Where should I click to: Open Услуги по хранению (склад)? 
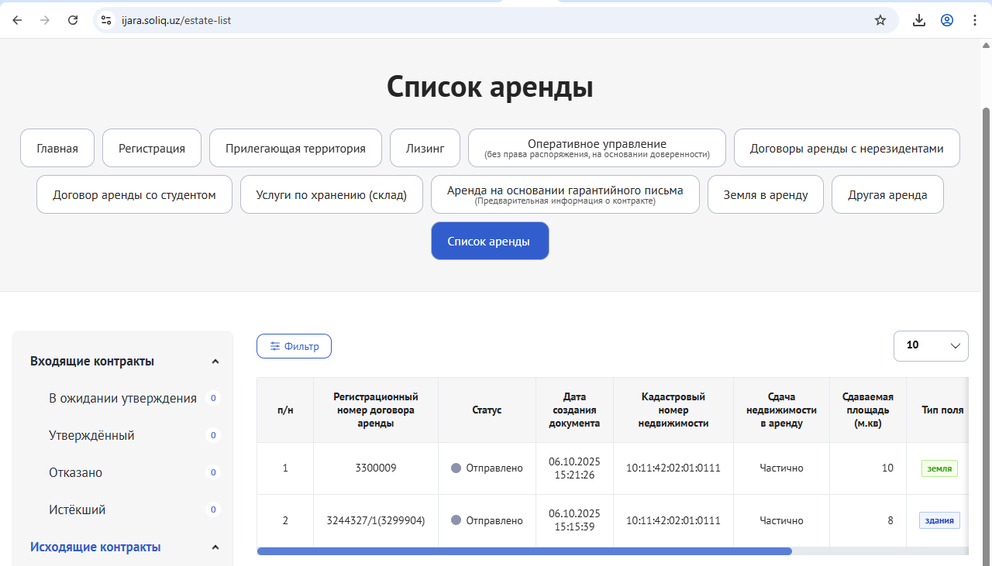coord(332,194)
